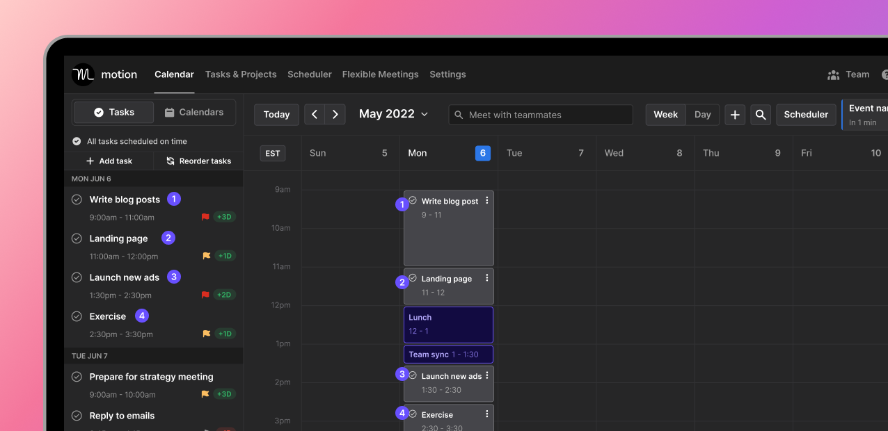
Task: Mark Write blog posts task complete
Action: point(77,200)
